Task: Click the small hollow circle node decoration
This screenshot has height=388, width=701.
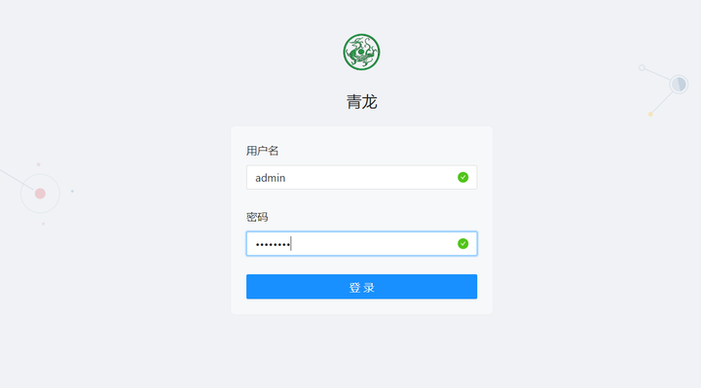Action: tap(642, 68)
